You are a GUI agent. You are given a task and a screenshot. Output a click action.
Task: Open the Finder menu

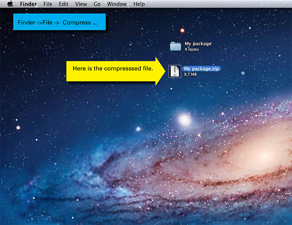tap(28, 4)
